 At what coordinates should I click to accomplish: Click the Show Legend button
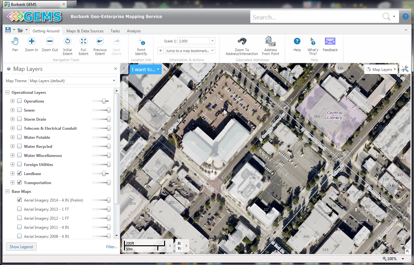(21, 247)
